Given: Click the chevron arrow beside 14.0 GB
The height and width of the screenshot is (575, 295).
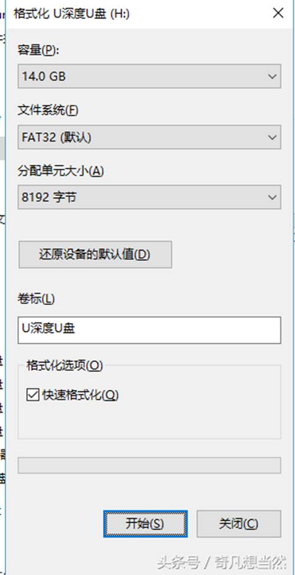Looking at the screenshot, I should pos(272,76).
